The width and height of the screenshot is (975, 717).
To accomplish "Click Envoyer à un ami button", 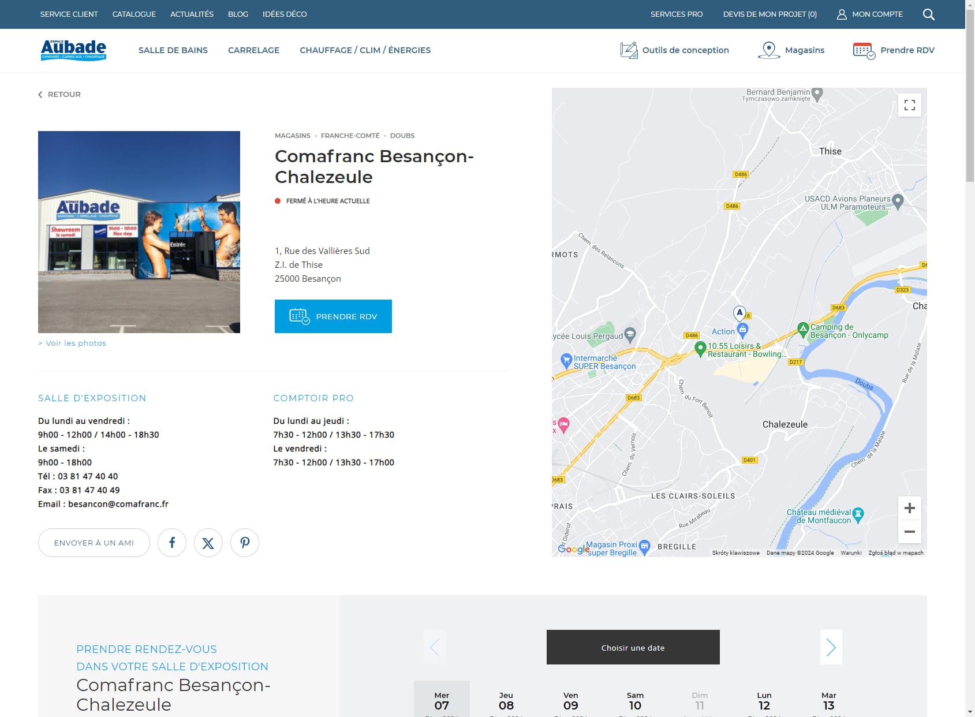I will tap(94, 543).
